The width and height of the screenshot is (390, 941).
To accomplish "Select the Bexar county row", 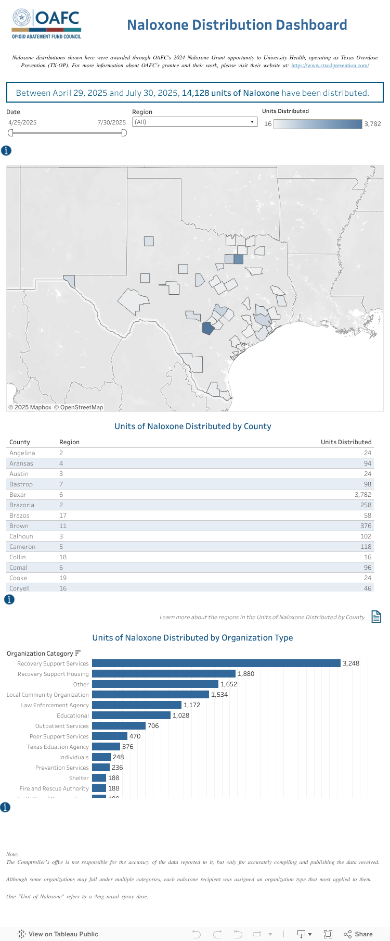I will pyautogui.click(x=190, y=495).
